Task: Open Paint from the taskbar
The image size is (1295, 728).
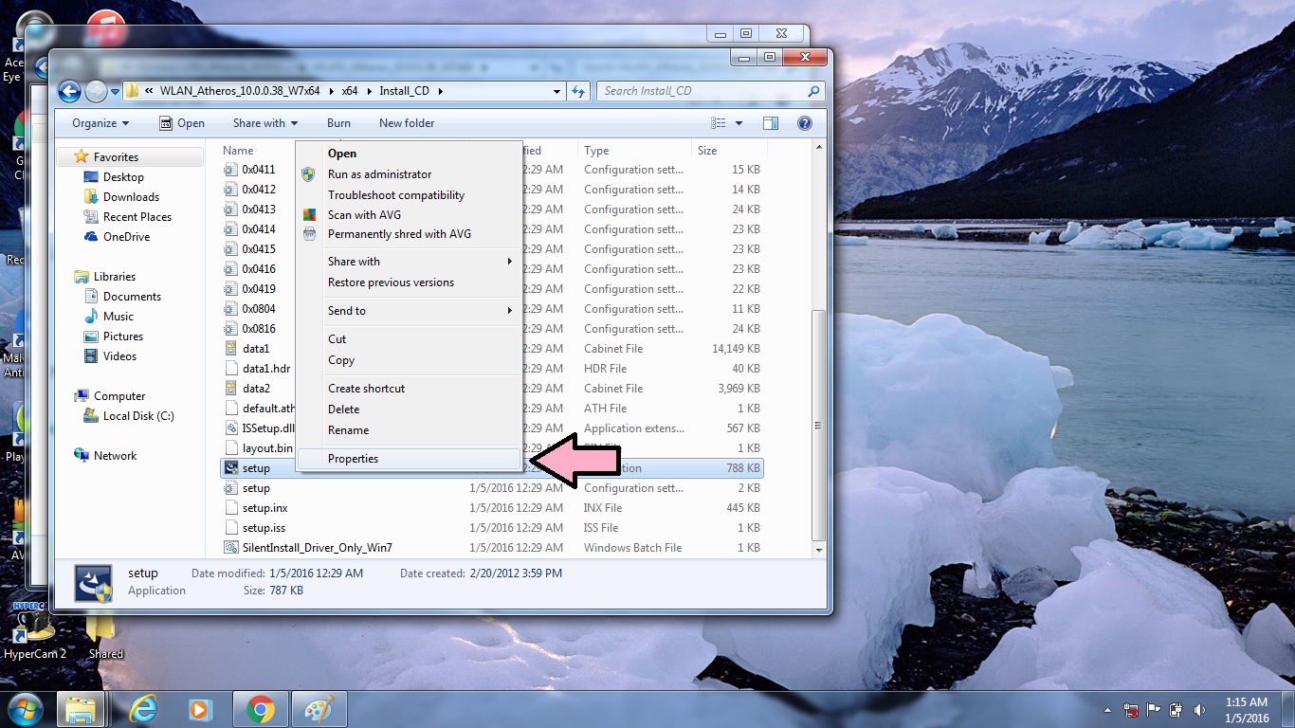Action: 319,709
